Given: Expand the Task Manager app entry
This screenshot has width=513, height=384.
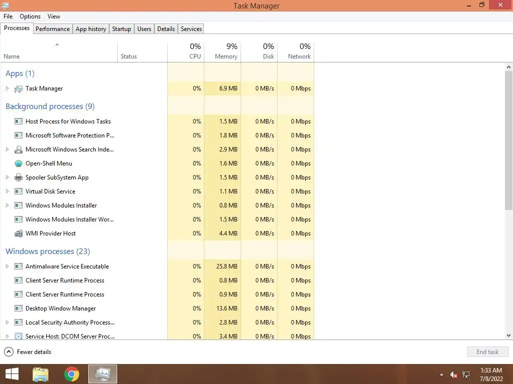Looking at the screenshot, I should pos(7,88).
